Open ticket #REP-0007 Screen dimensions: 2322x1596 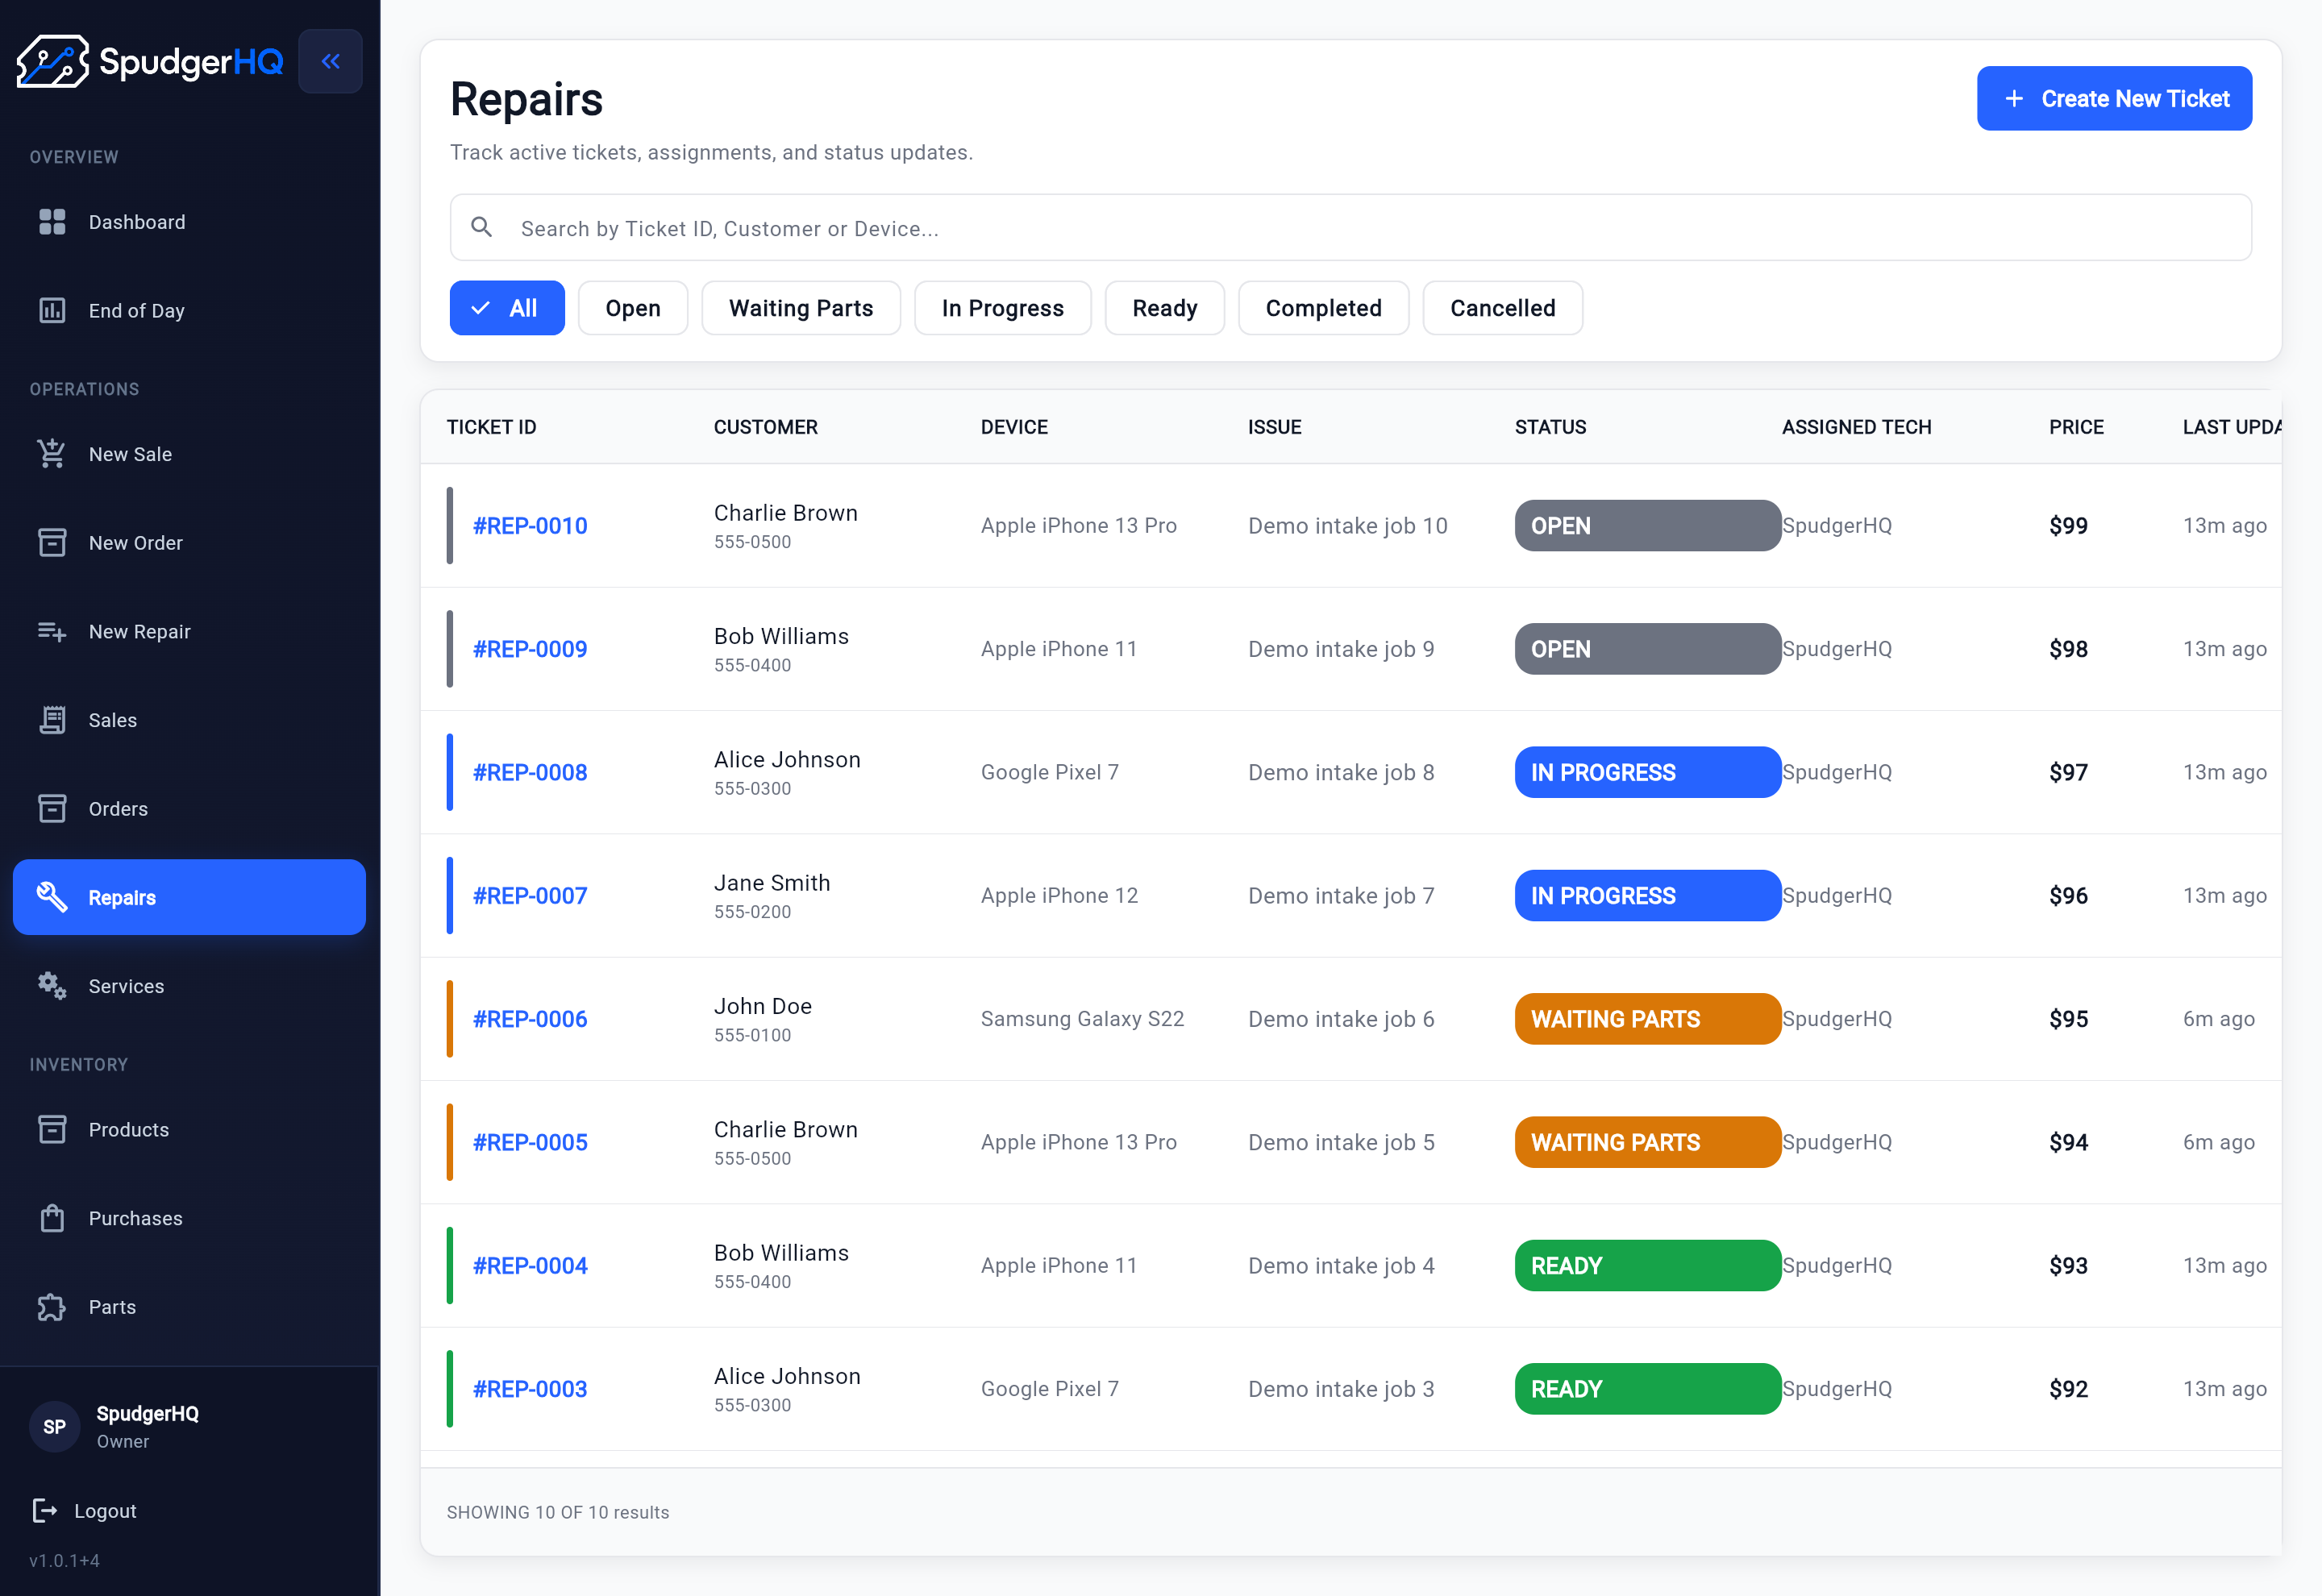[530, 896]
